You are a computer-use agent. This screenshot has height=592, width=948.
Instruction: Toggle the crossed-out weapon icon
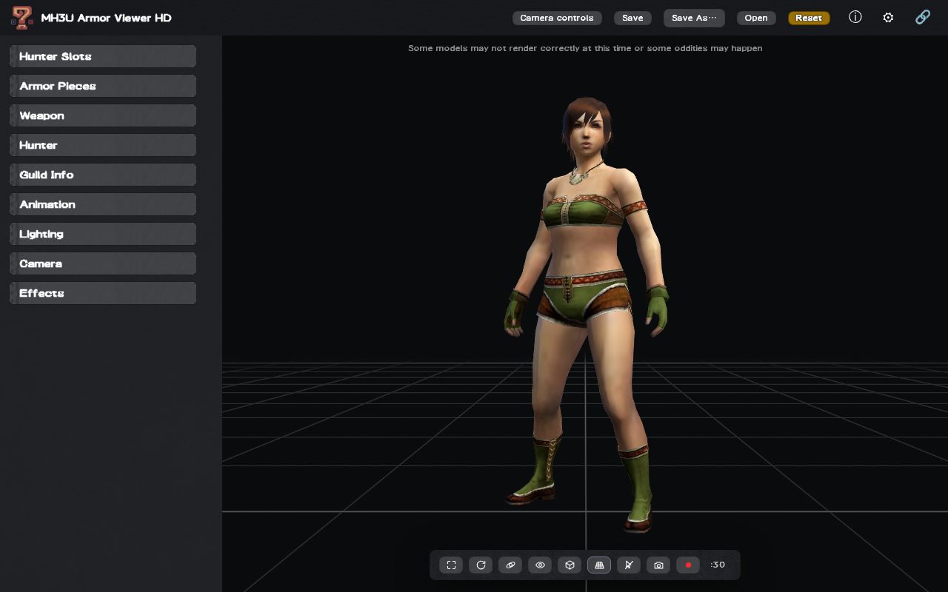pyautogui.click(x=629, y=565)
